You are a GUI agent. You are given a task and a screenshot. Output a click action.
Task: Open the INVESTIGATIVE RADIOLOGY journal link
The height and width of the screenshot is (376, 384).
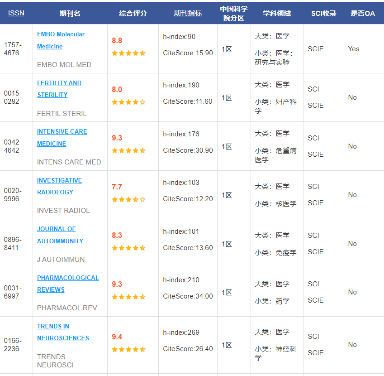(x=60, y=186)
